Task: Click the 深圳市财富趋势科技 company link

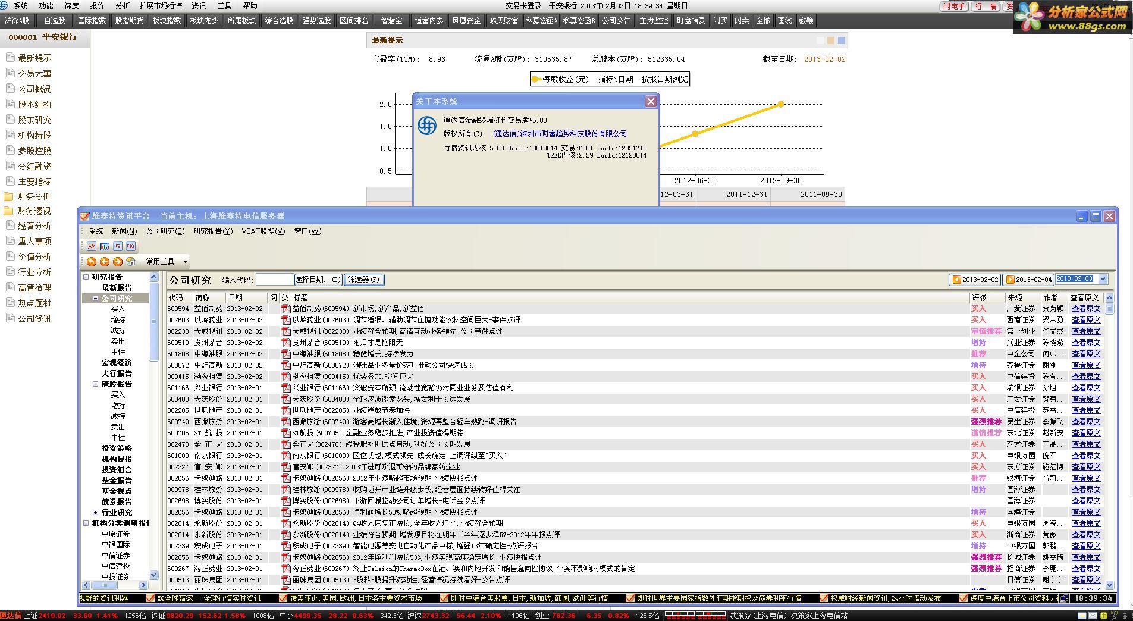Action: tap(560, 134)
